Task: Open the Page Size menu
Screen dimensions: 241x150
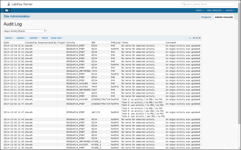Action: click(x=57, y=38)
